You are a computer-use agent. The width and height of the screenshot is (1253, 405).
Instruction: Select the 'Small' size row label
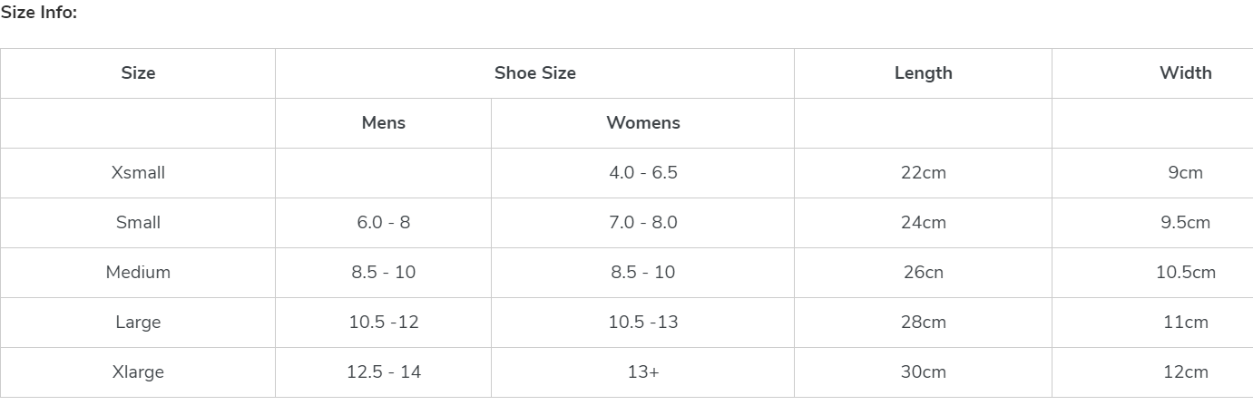click(138, 223)
